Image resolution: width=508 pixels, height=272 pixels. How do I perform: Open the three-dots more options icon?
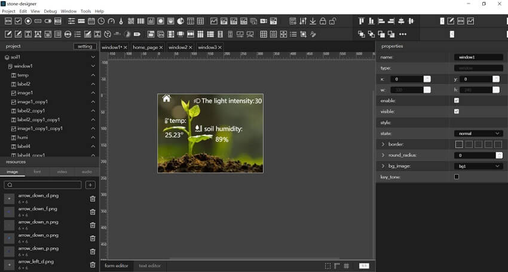click(403, 34)
